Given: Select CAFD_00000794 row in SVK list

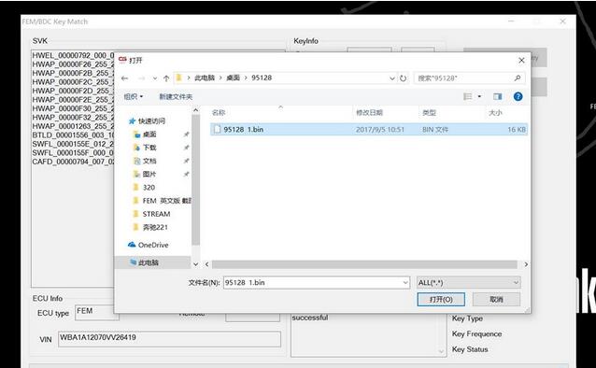Looking at the screenshot, I should (73, 162).
